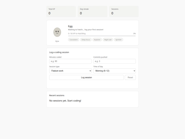Click the Recent sessions heading
This screenshot has width=185, height=139.
click(57, 95)
